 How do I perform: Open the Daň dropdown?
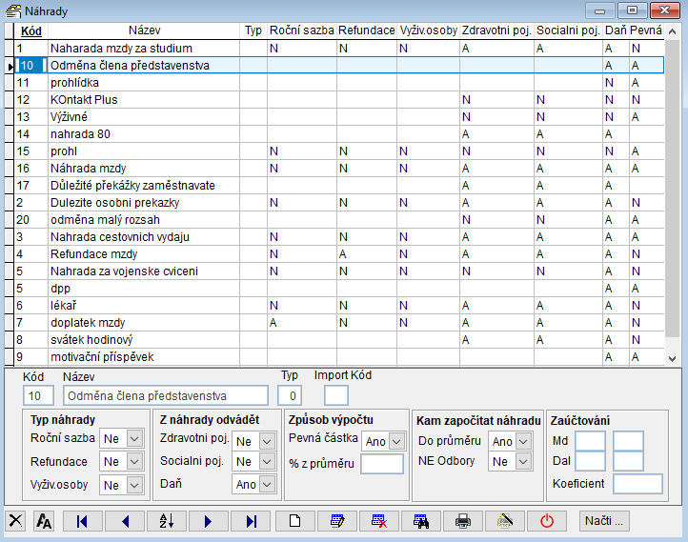click(267, 484)
